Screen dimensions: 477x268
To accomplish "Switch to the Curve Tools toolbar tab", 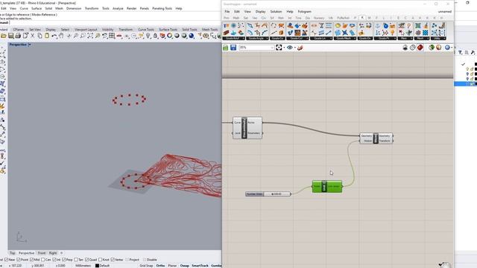I will (146, 30).
